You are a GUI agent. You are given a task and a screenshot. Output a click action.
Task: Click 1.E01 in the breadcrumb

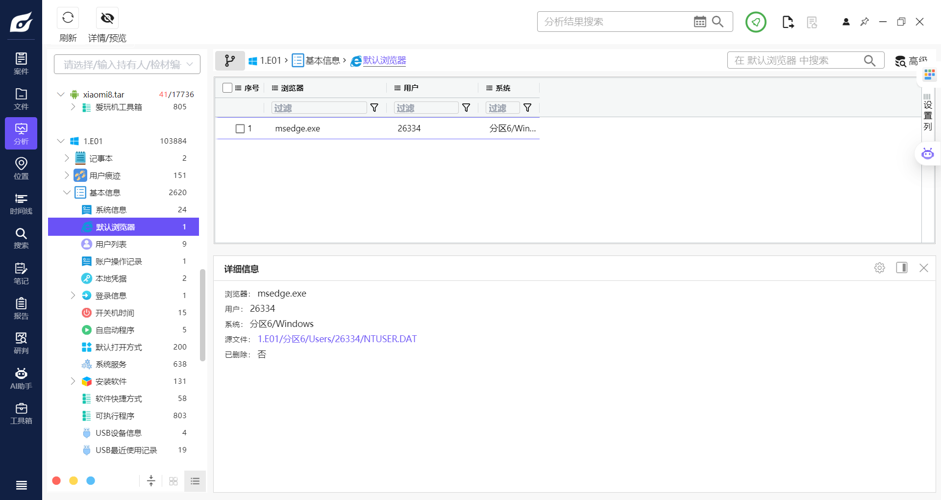tap(271, 60)
